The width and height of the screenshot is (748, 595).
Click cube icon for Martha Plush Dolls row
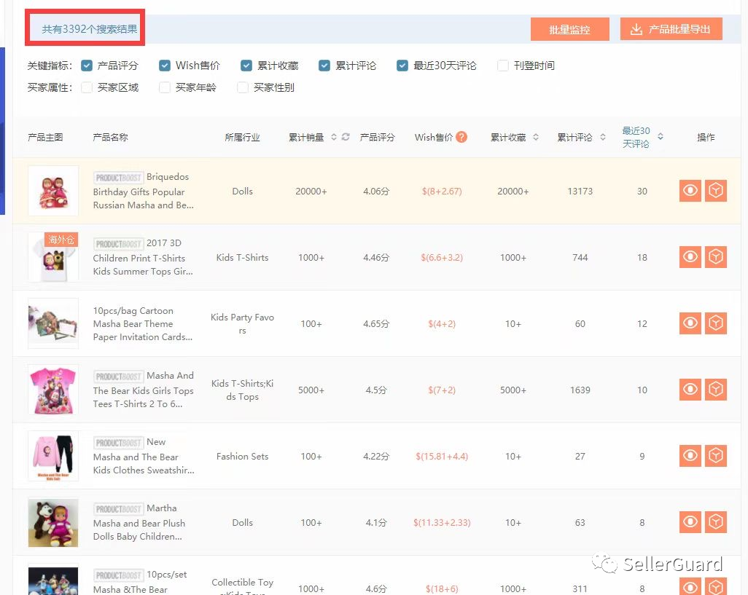tap(716, 522)
